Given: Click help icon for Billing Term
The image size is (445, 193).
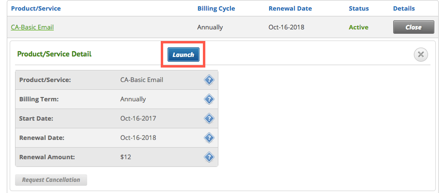Looking at the screenshot, I should click(x=209, y=99).
